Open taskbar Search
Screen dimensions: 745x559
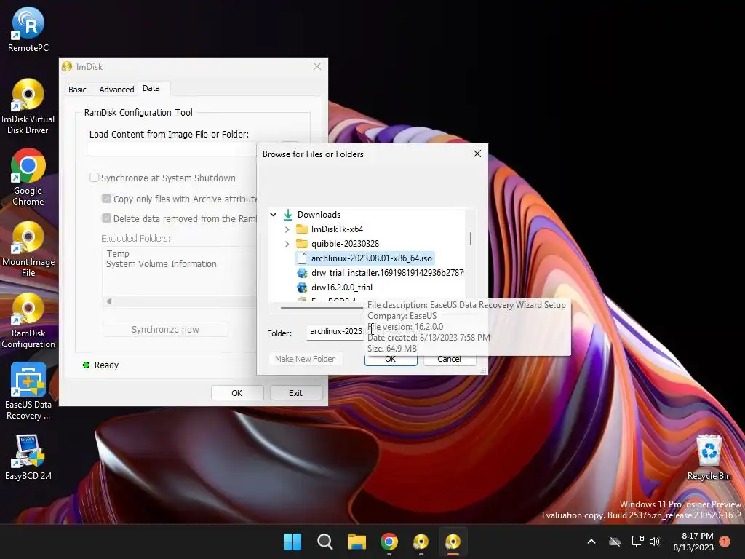coord(325,542)
